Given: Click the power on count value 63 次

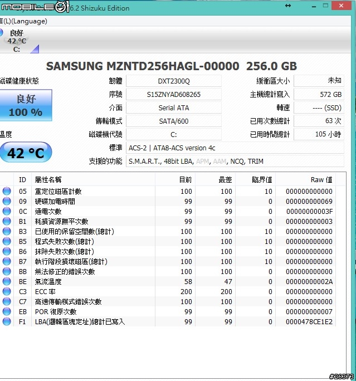Looking at the screenshot, I should [319, 121].
